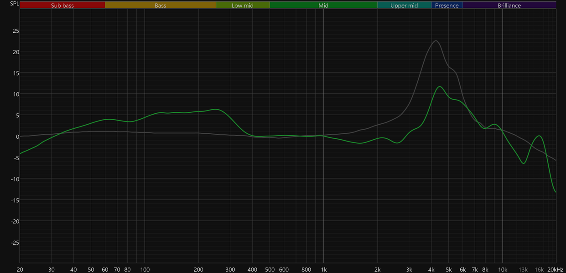Screen dimensions: 566x273
Task: Select the Presence frequency band
Action: [x=447, y=5]
